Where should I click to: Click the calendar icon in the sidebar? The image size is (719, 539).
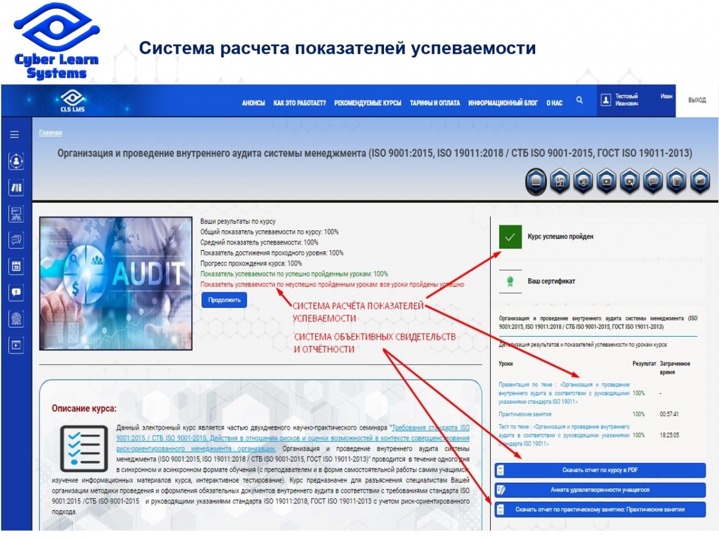[x=16, y=266]
